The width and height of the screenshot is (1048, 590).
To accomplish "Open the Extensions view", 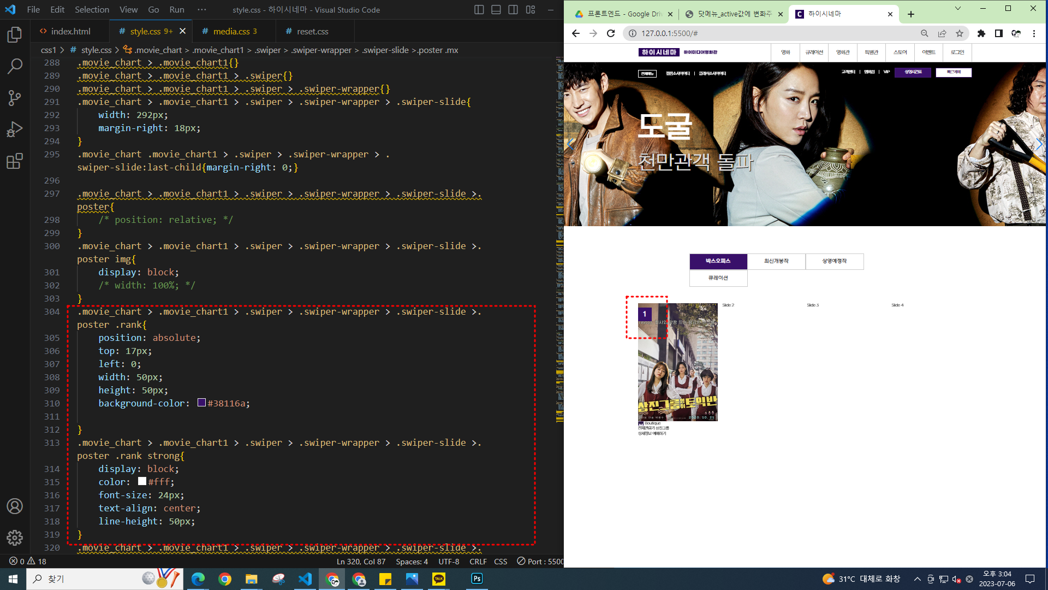I will coord(15,161).
